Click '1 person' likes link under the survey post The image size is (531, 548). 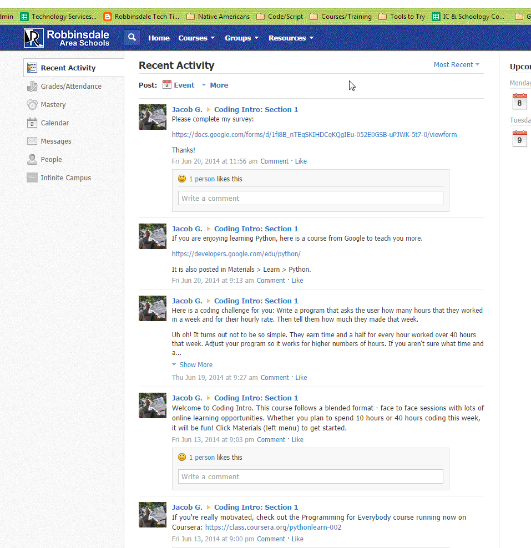tap(202, 179)
